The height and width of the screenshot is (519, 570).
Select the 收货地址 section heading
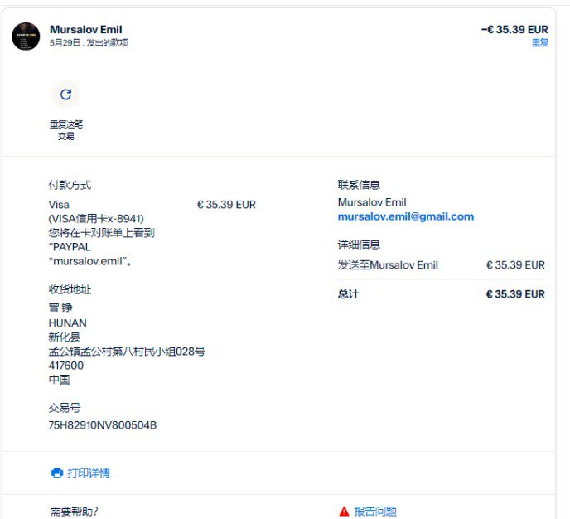pyautogui.click(x=70, y=290)
